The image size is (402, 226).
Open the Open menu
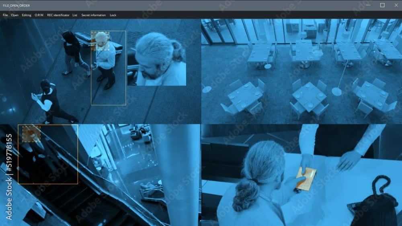pyautogui.click(x=14, y=15)
